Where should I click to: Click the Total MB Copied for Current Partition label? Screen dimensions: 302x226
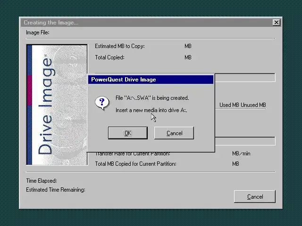coord(135,164)
